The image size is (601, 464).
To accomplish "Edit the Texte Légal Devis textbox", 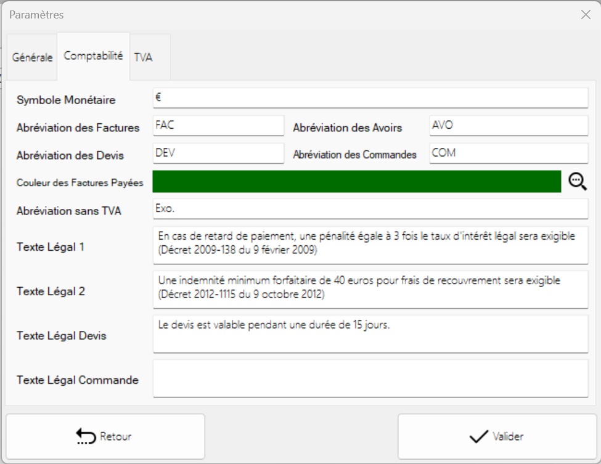I will click(x=370, y=333).
